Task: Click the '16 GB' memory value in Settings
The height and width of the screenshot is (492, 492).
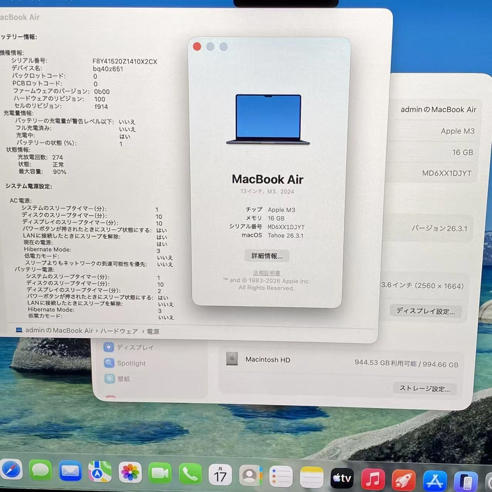Action: [463, 152]
